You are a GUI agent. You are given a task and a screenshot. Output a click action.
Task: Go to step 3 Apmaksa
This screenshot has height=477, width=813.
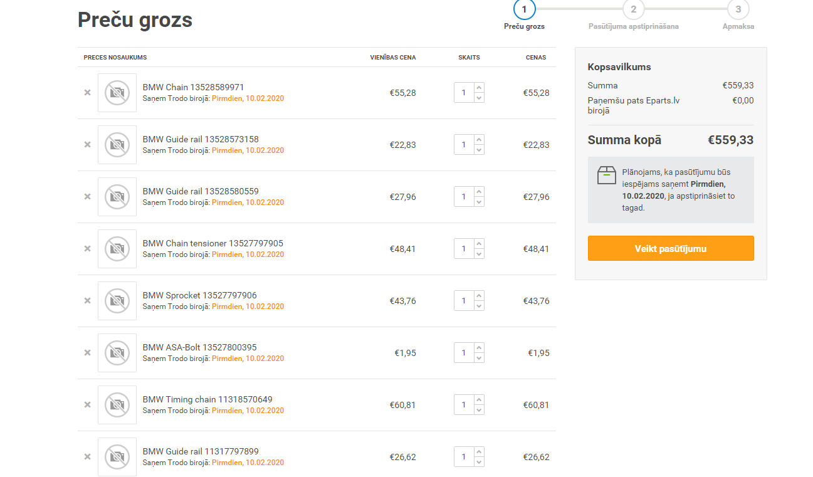738,9
